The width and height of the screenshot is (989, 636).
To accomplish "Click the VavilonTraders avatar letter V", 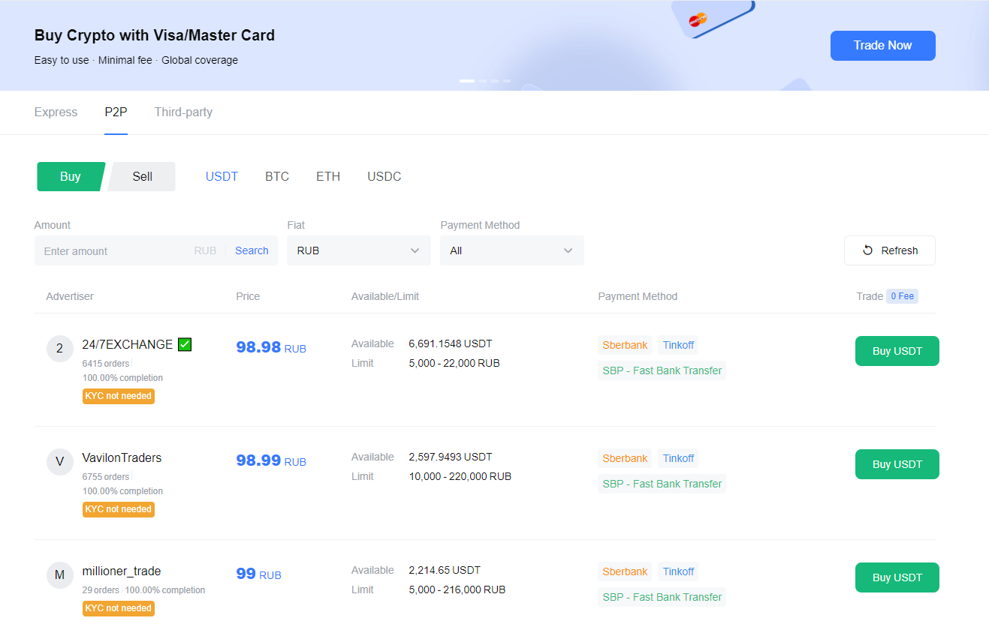I will tap(60, 462).
